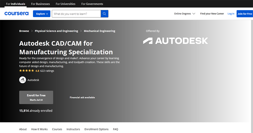Screen dimensions: 253x133
Task: Switch to For Universities tab
Action: pyautogui.click(x=65, y=4)
